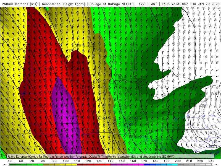Click the 'College of DuPage NEXLAB' header text
221x166 pixels.
(112, 4)
